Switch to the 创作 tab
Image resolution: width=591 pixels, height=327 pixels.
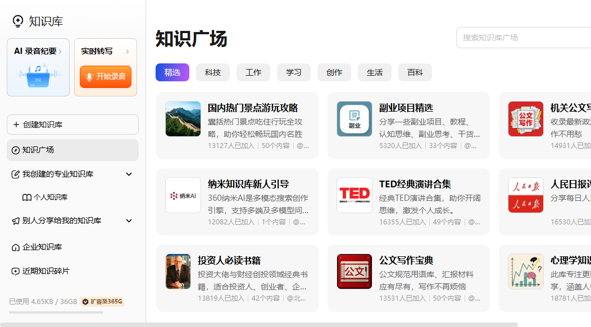(x=334, y=72)
